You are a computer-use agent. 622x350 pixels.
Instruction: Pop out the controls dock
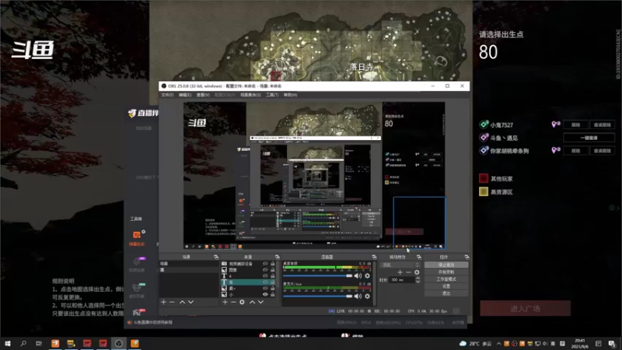point(466,257)
